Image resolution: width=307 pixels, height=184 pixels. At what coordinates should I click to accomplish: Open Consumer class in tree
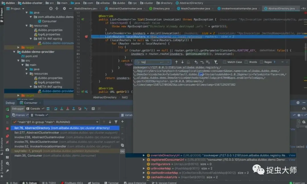47,21
